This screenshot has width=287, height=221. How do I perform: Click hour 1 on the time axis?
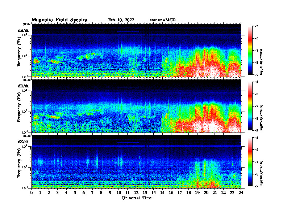click(x=40, y=192)
